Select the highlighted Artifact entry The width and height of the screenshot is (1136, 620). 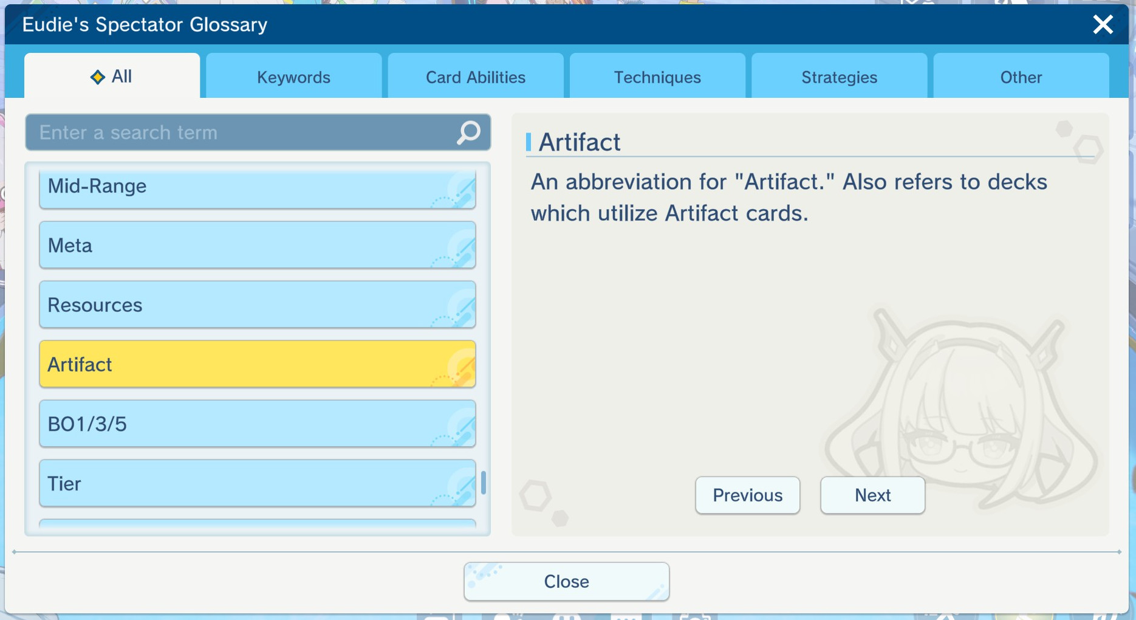pos(258,364)
